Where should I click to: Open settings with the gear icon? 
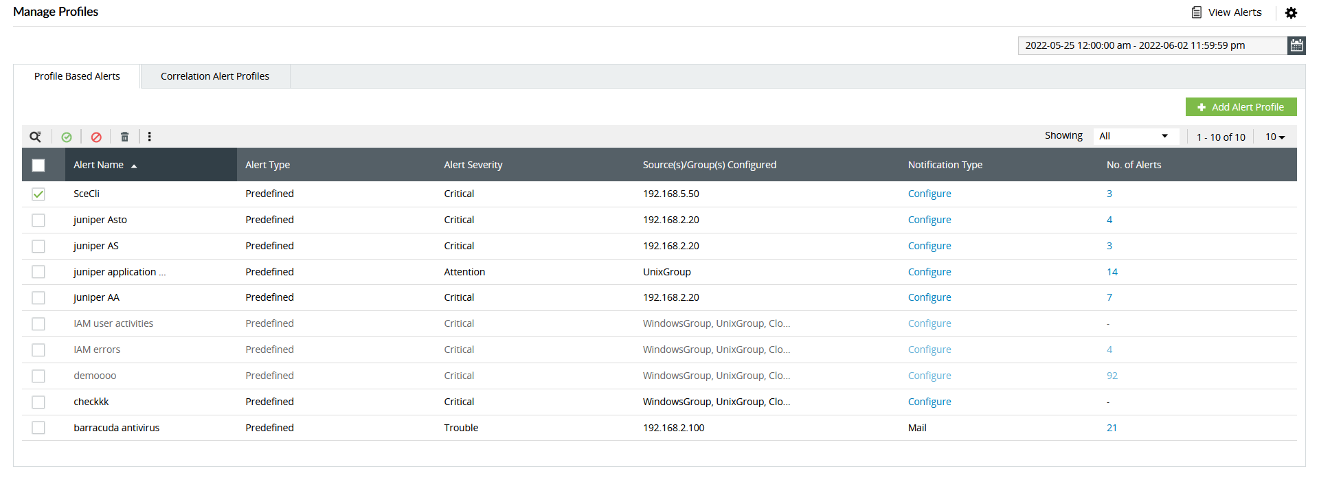tap(1291, 12)
